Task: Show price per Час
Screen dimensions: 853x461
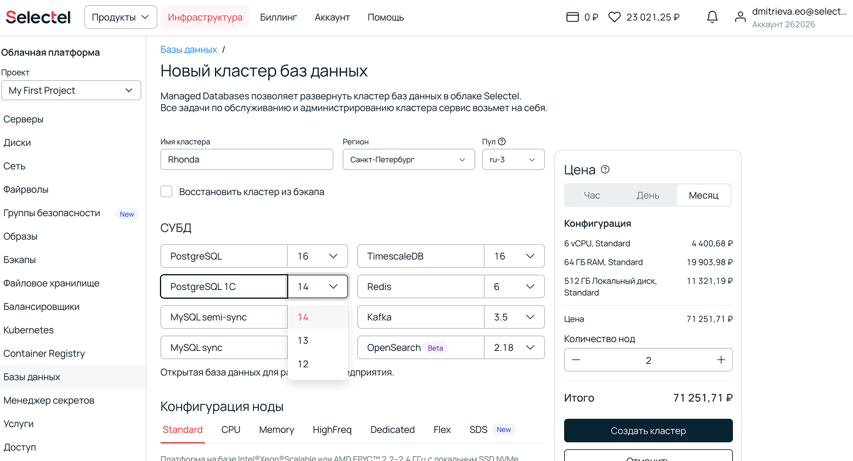Action: pos(592,195)
